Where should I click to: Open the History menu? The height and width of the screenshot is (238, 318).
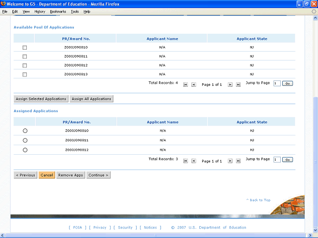coord(40,11)
